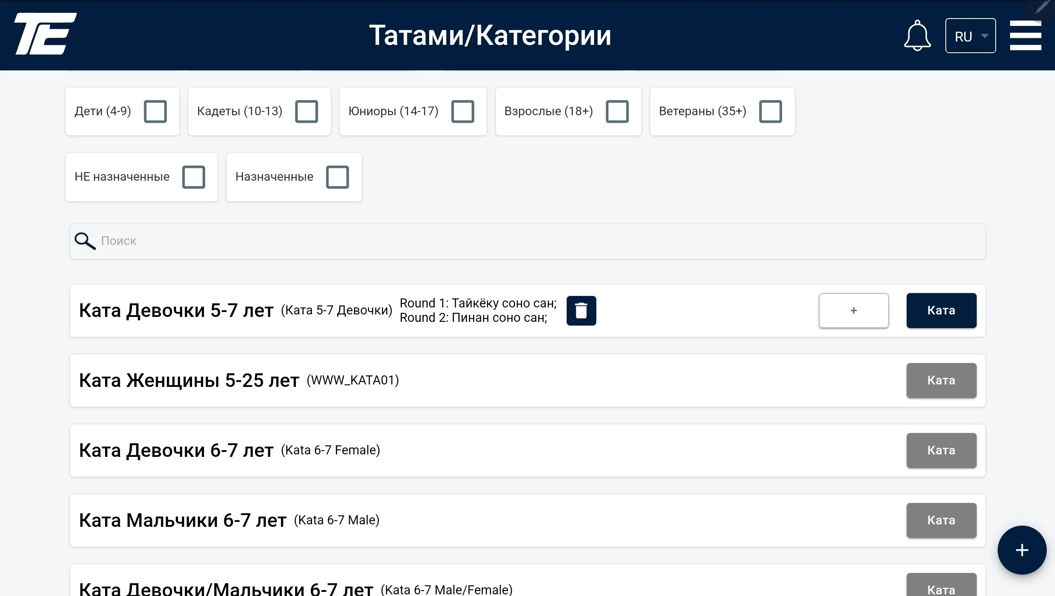Viewport: 1055px width, 596px height.
Task: Click the (WWW_KATA01) code label
Action: [353, 380]
